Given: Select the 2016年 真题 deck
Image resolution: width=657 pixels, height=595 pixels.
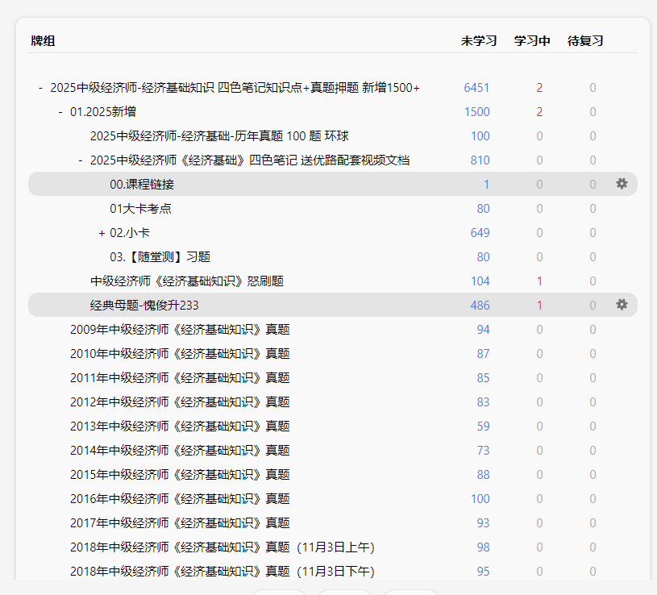Looking at the screenshot, I should click(x=179, y=499).
